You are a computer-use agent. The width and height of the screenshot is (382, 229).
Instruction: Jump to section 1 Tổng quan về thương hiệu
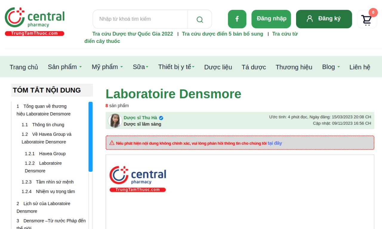coord(44,110)
